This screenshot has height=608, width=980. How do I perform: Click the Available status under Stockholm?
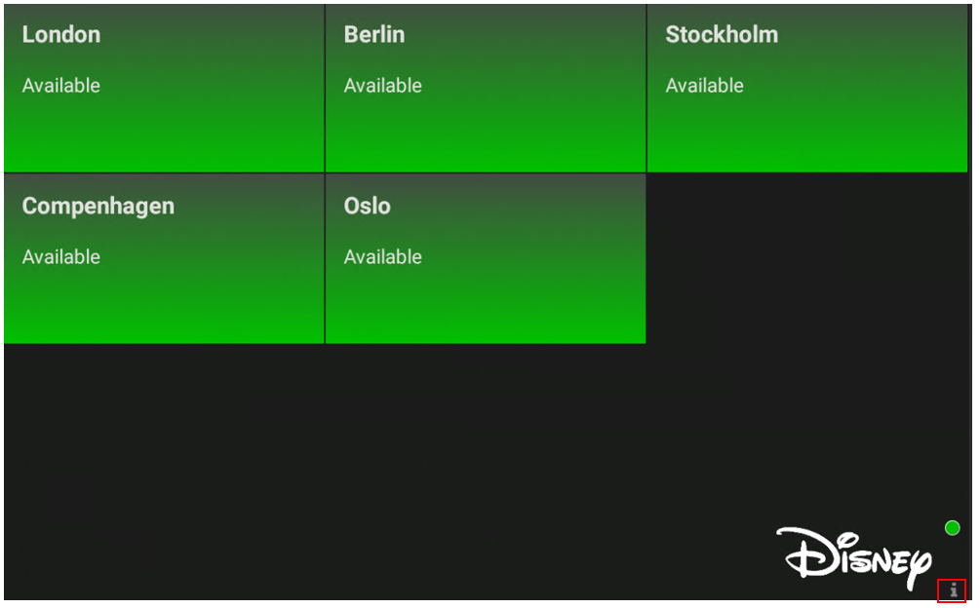coord(704,86)
